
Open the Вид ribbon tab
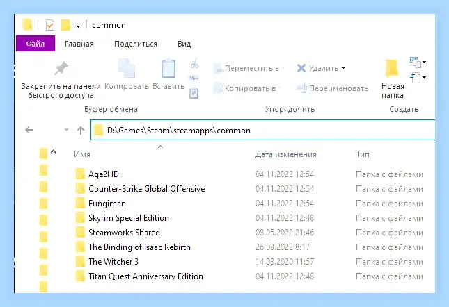(184, 44)
